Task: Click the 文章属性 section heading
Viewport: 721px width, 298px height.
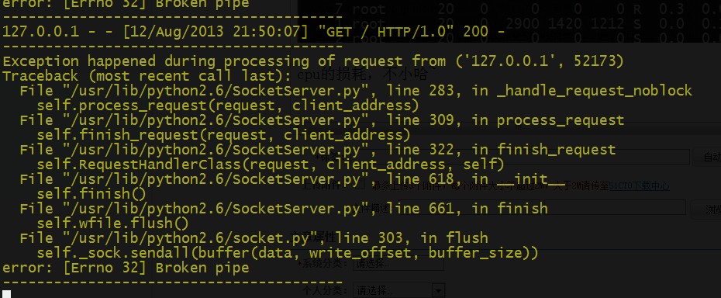Action: pos(318,238)
